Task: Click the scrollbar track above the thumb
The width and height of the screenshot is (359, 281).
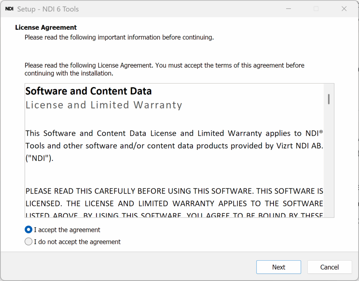Action: pyautogui.click(x=329, y=89)
